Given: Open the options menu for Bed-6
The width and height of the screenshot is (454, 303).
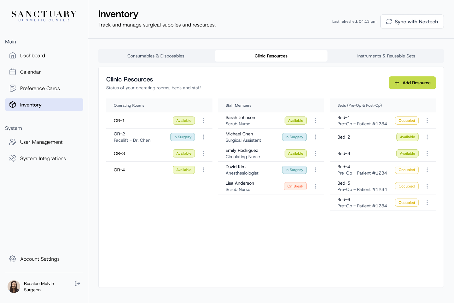Looking at the screenshot, I should click(x=427, y=203).
